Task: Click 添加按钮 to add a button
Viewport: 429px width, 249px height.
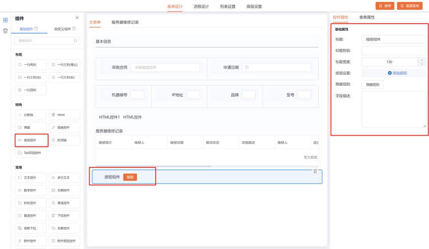Action: [x=397, y=73]
